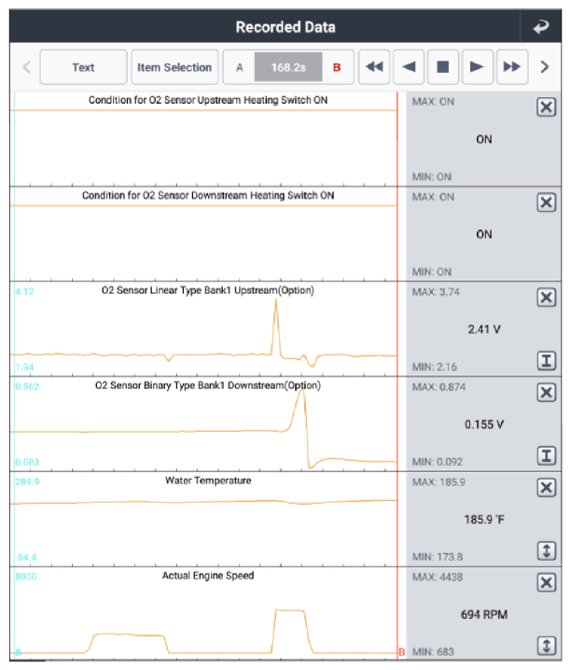Click the MIN: 173.8 water temperature reading

tap(437, 557)
